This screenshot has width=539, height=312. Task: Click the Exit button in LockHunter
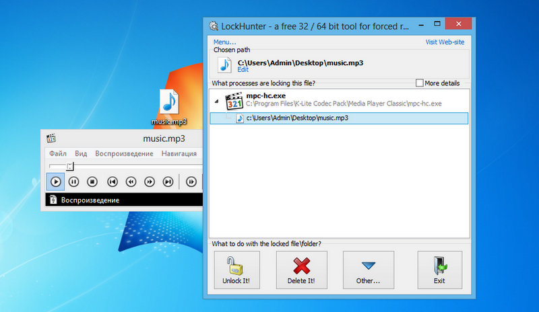(x=440, y=270)
